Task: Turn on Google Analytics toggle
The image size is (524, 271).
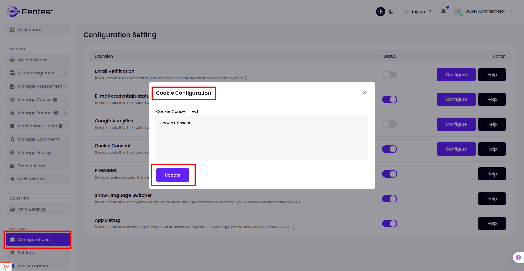Action: point(389,124)
